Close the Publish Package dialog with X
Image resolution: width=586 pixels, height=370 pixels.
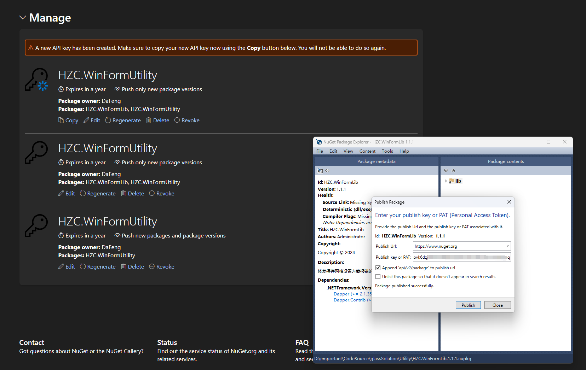pos(509,202)
